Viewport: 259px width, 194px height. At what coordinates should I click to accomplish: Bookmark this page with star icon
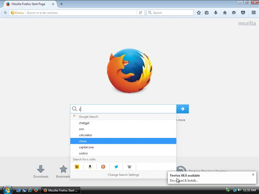tap(199, 13)
